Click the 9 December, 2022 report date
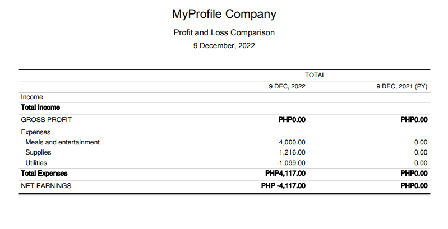This screenshot has width=448, height=229. tap(224, 45)
